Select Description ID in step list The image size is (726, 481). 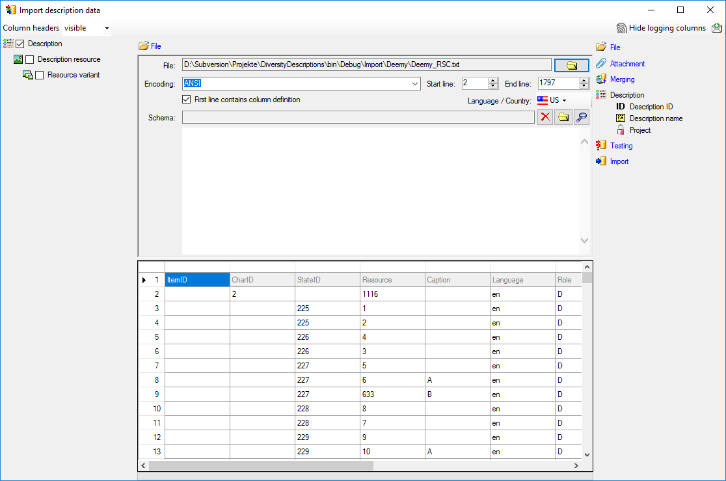click(651, 107)
